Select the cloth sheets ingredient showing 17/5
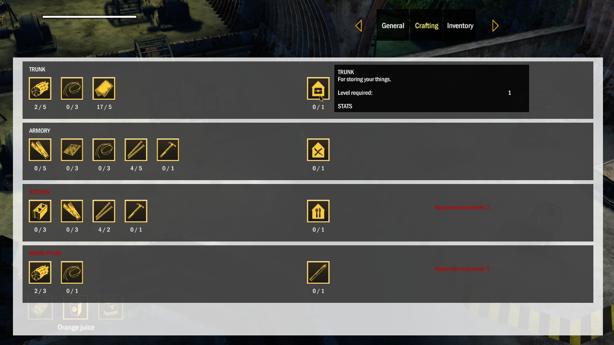The height and width of the screenshot is (345, 614). pyautogui.click(x=104, y=89)
